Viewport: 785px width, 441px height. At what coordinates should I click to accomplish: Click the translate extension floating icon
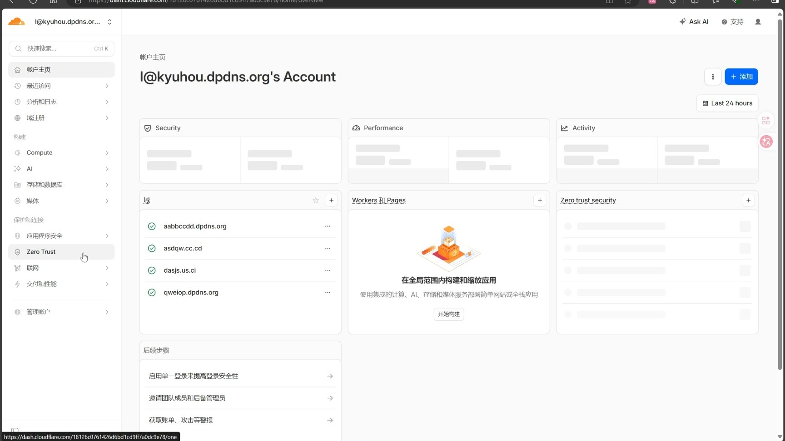click(x=766, y=142)
